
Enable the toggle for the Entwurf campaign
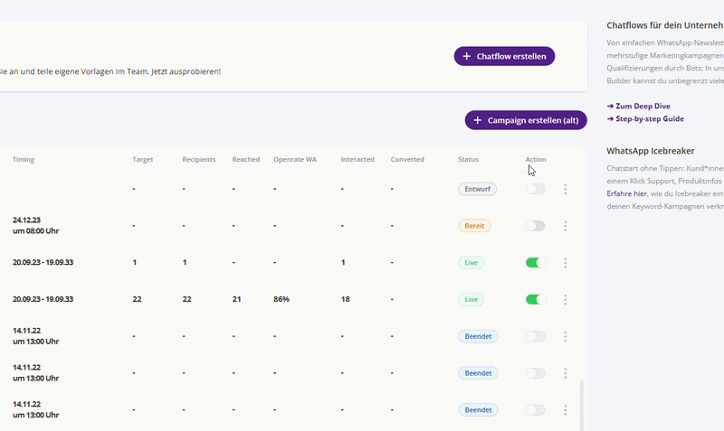536,189
